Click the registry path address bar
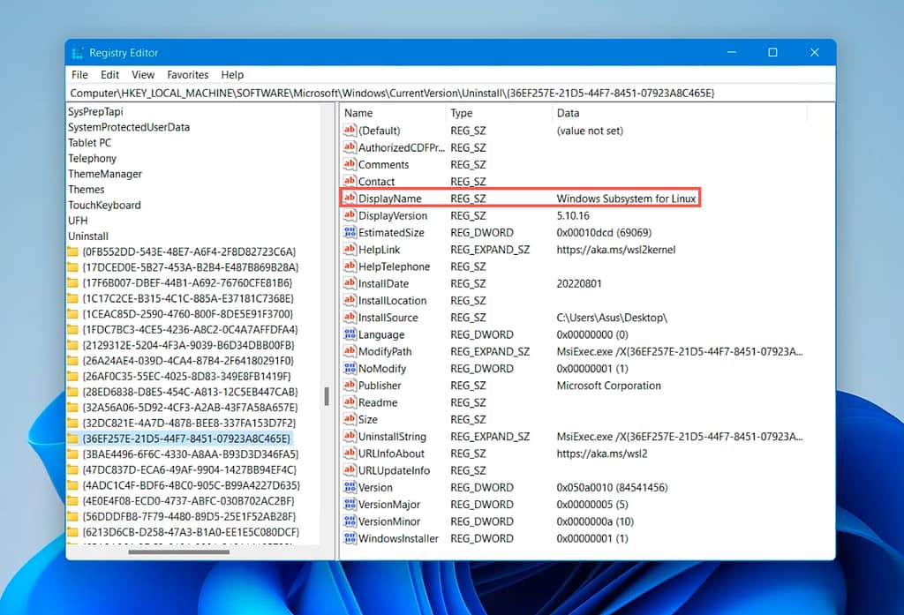Image resolution: width=904 pixels, height=615 pixels. tap(451, 93)
